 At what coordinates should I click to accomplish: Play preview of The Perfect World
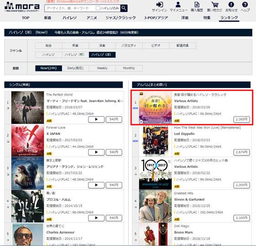[x=96, y=119]
